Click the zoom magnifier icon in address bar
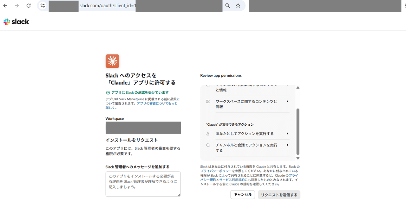The height and width of the screenshot is (201, 406). (x=227, y=6)
